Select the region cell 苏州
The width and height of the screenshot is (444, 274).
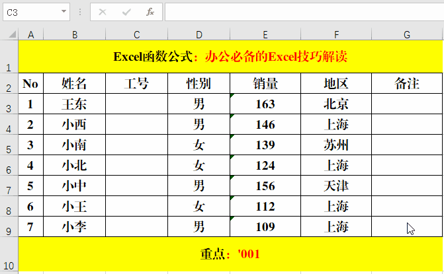(x=336, y=145)
